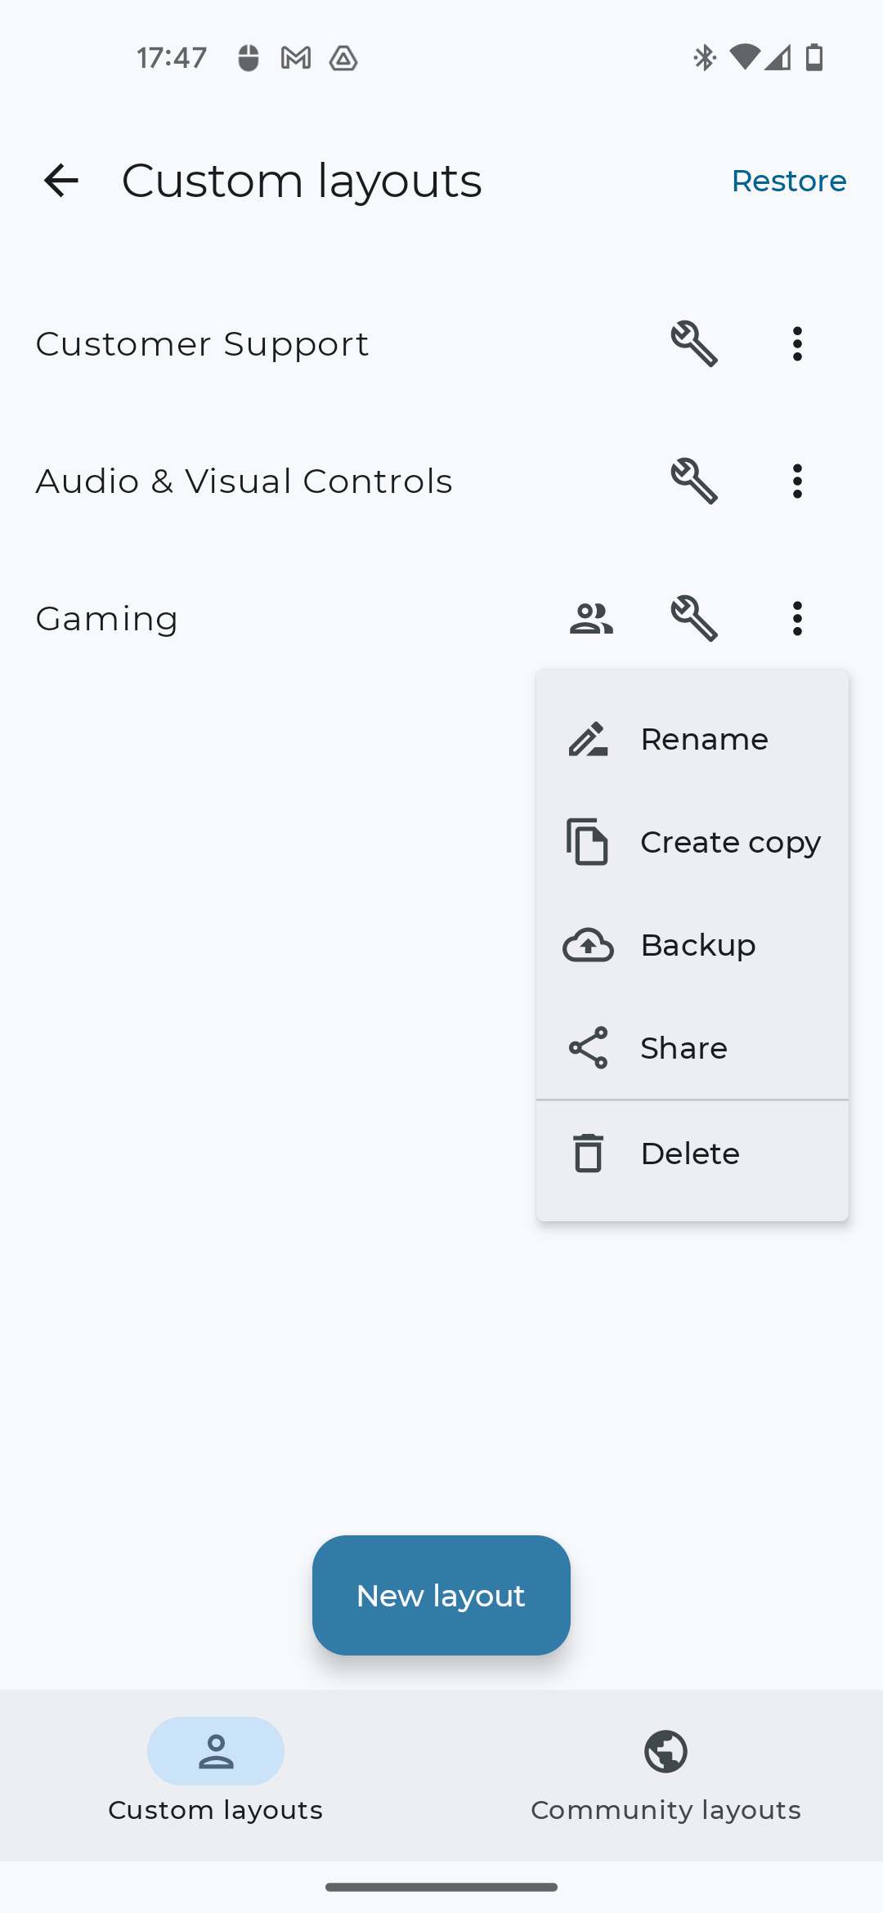Click the Restore link

click(788, 180)
